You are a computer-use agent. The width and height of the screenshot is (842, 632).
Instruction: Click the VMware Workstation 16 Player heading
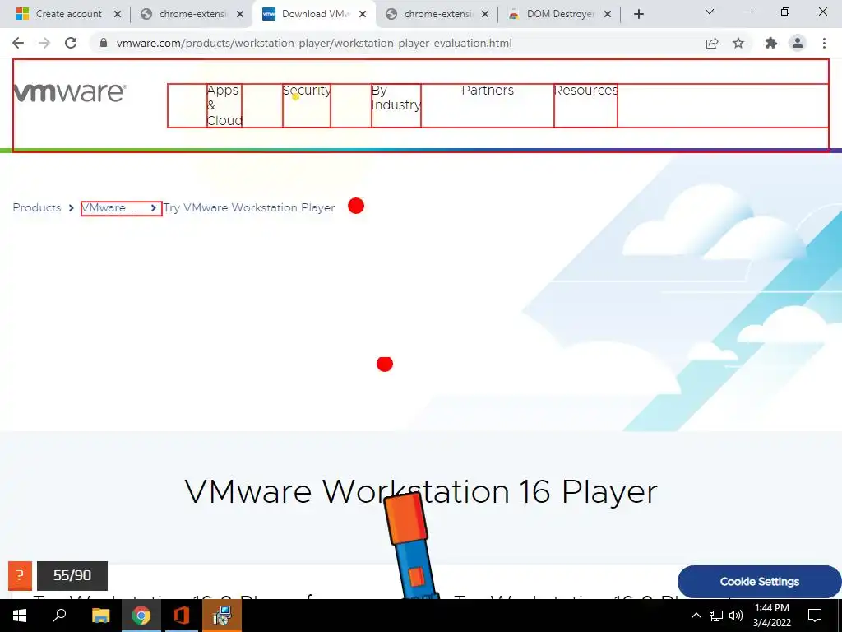420,491
